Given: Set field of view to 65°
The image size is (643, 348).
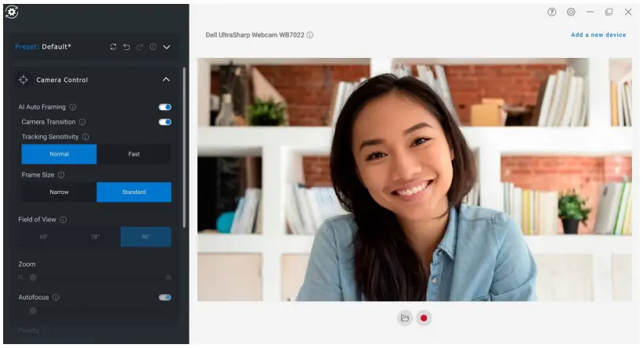Looking at the screenshot, I should pyautogui.click(x=44, y=237).
